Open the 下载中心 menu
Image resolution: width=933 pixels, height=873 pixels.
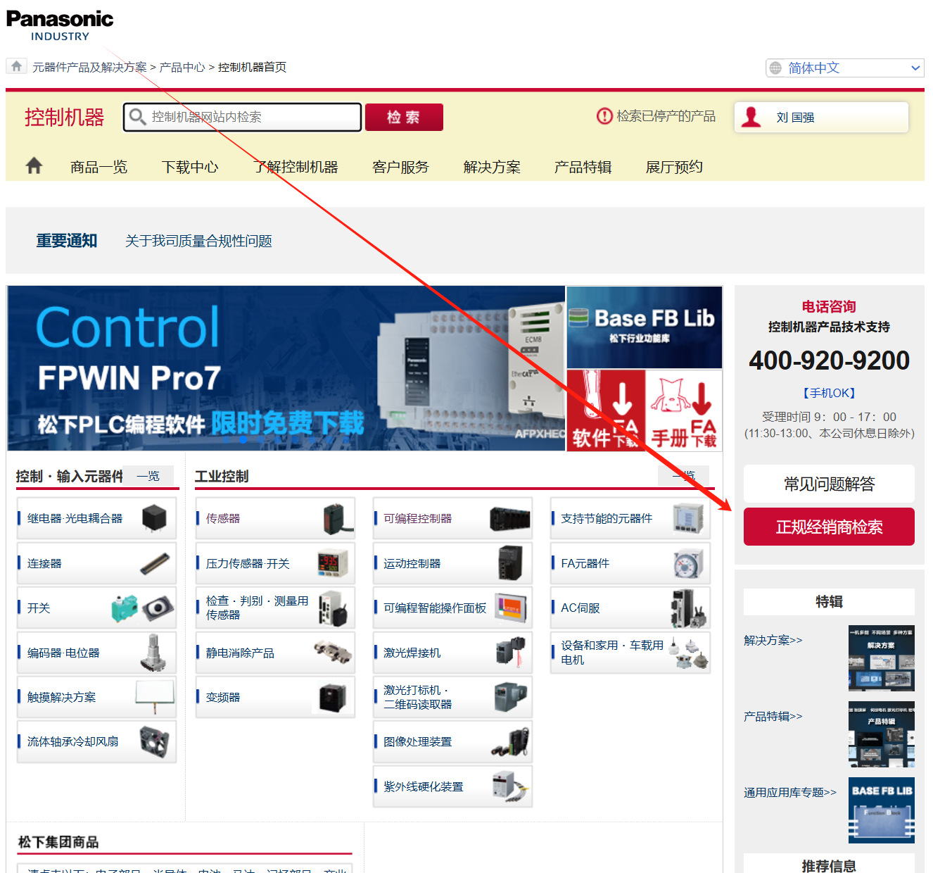(x=190, y=167)
